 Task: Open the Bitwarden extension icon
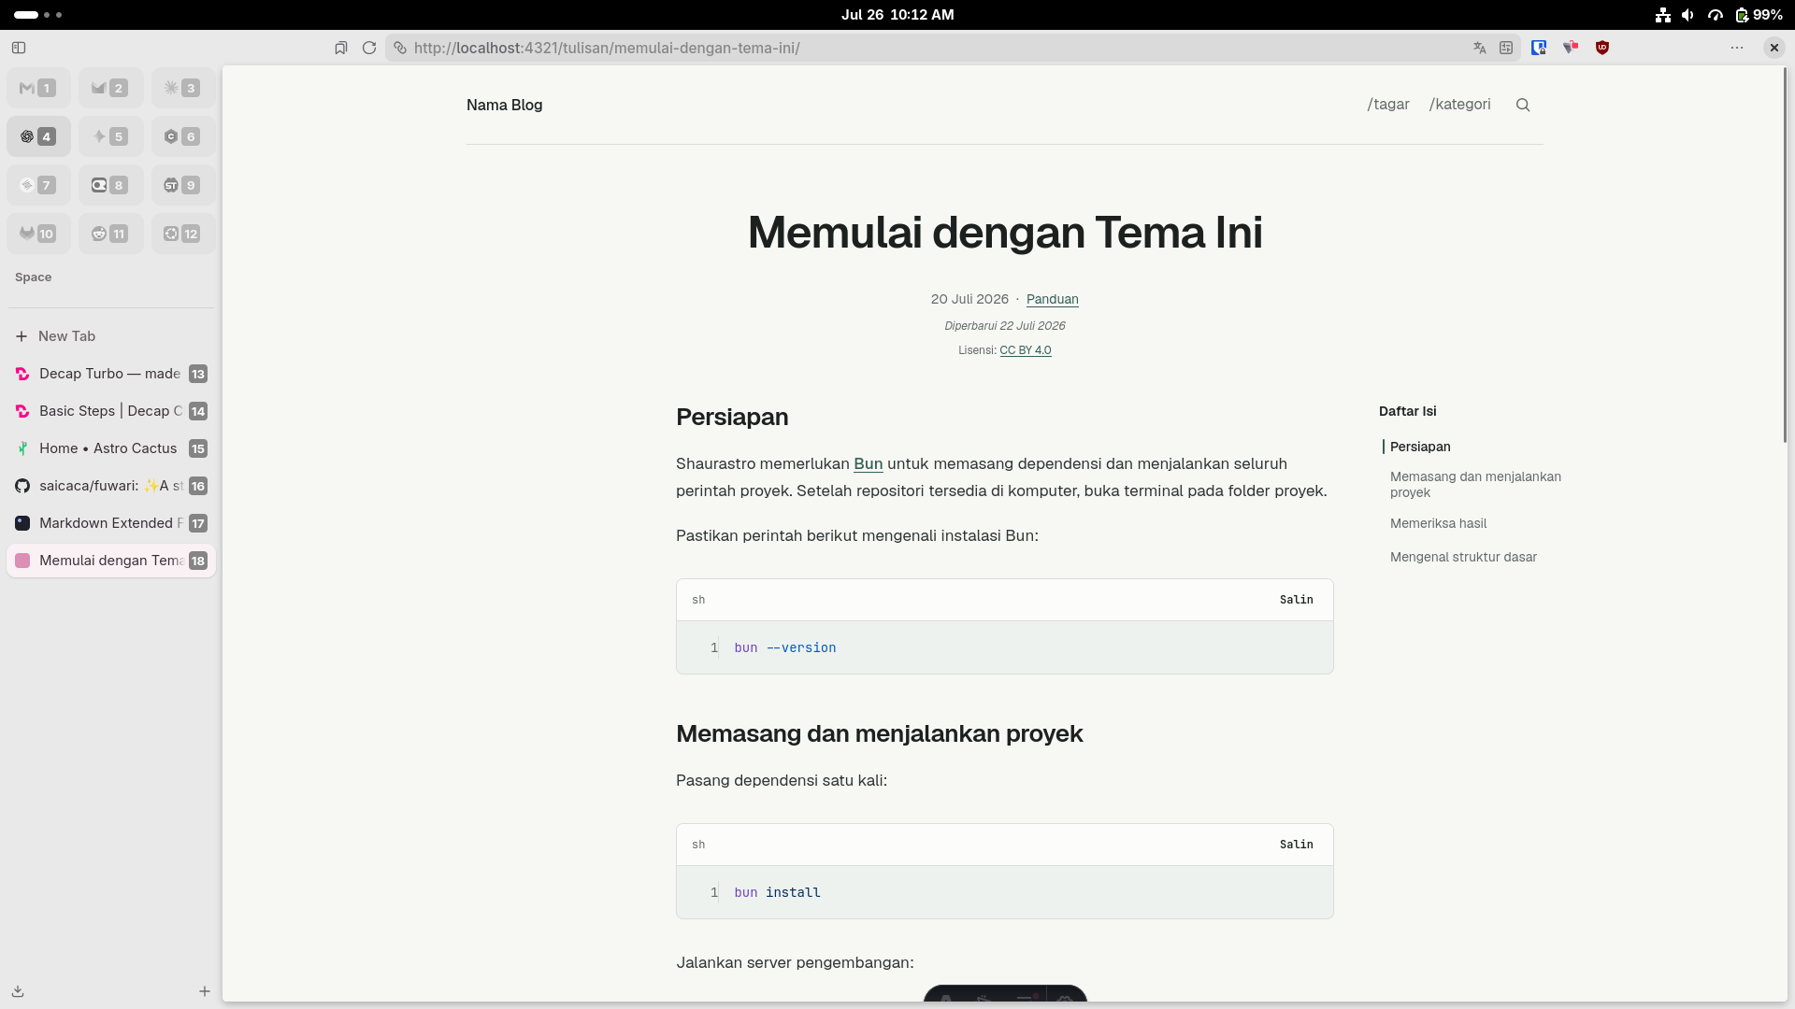[x=1539, y=48]
